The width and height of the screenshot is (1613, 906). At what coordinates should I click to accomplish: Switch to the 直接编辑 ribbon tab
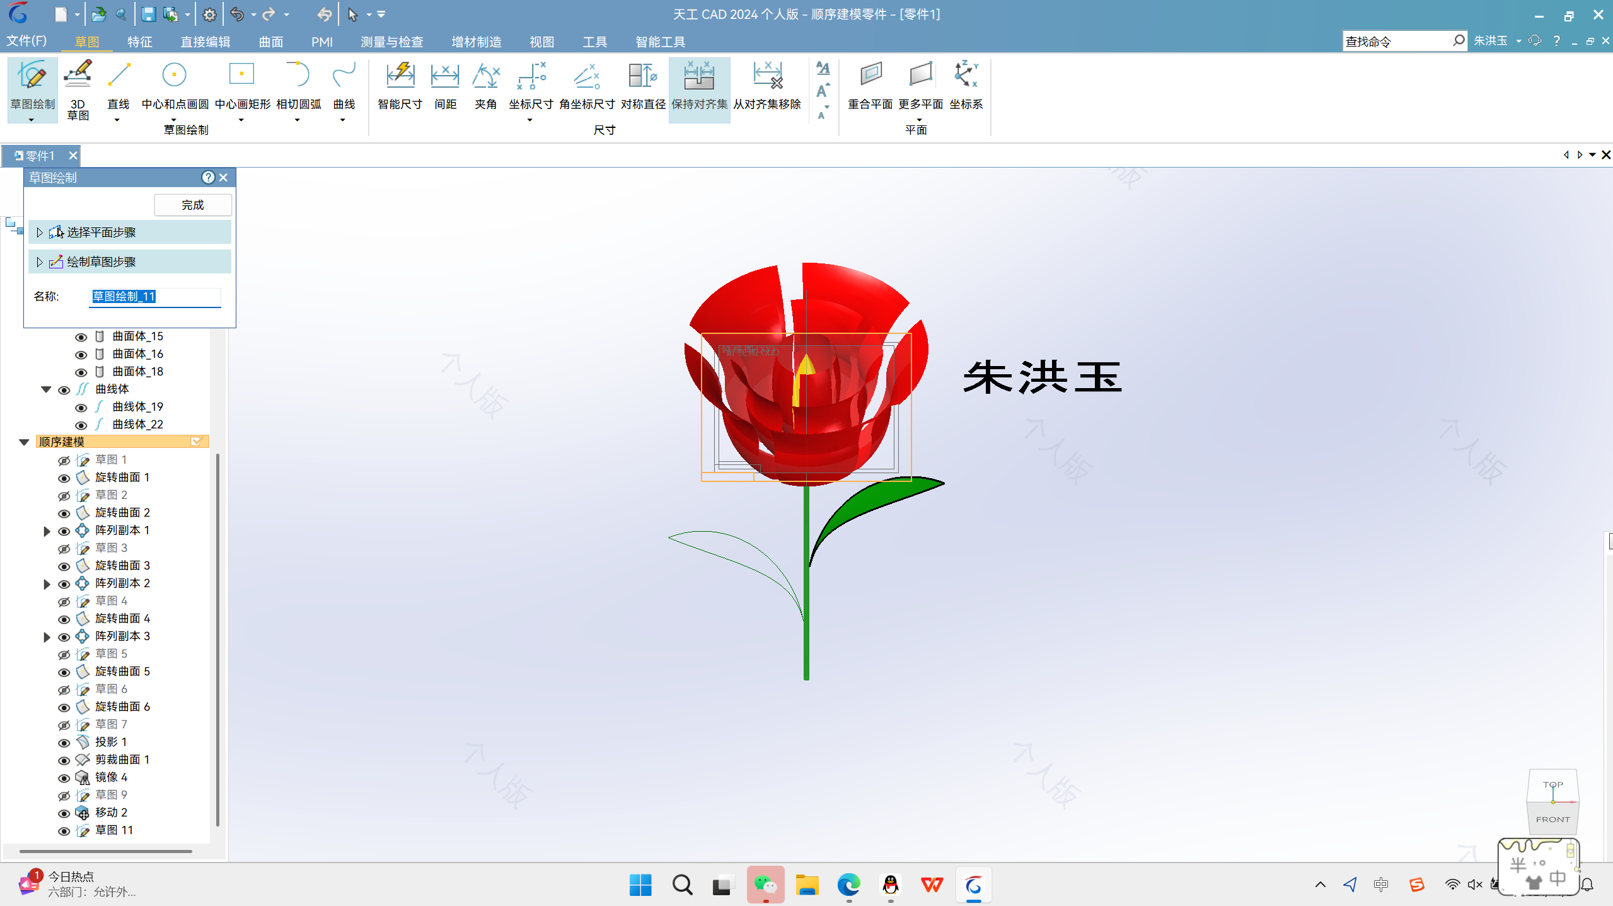tap(205, 42)
